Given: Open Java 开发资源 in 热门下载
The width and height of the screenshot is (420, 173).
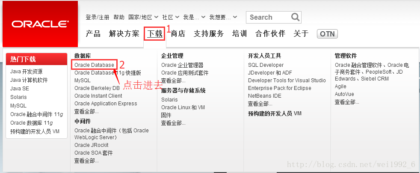Looking at the screenshot, I should 26,72.
